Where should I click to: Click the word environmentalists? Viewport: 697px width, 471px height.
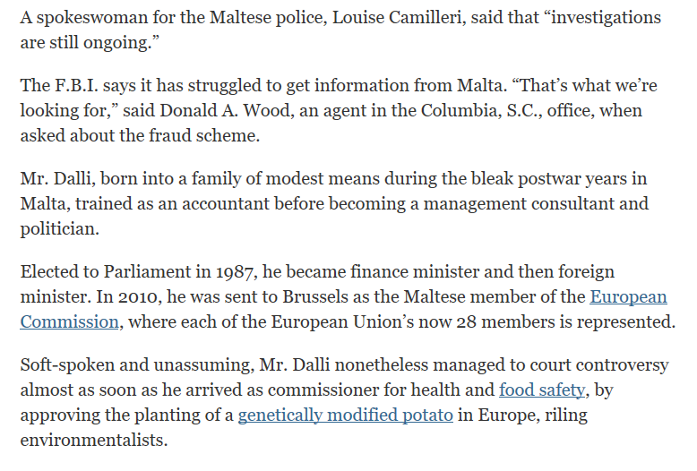pos(94,440)
